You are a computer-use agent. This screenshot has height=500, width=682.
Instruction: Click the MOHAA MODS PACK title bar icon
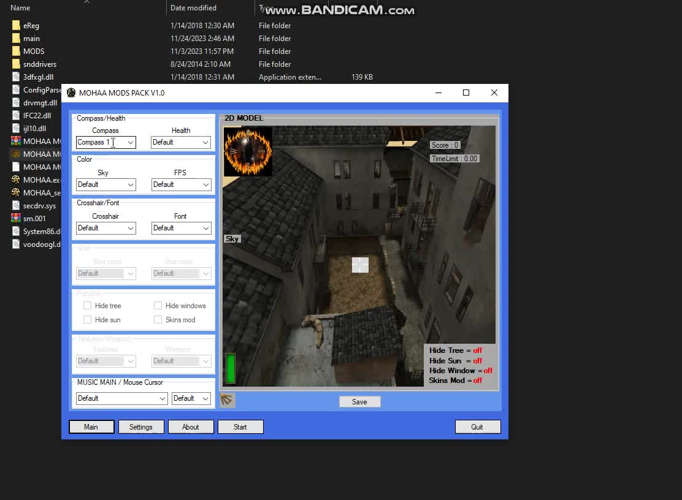[71, 93]
